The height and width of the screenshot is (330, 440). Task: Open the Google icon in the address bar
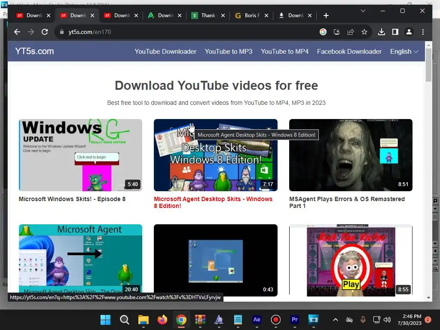323,32
